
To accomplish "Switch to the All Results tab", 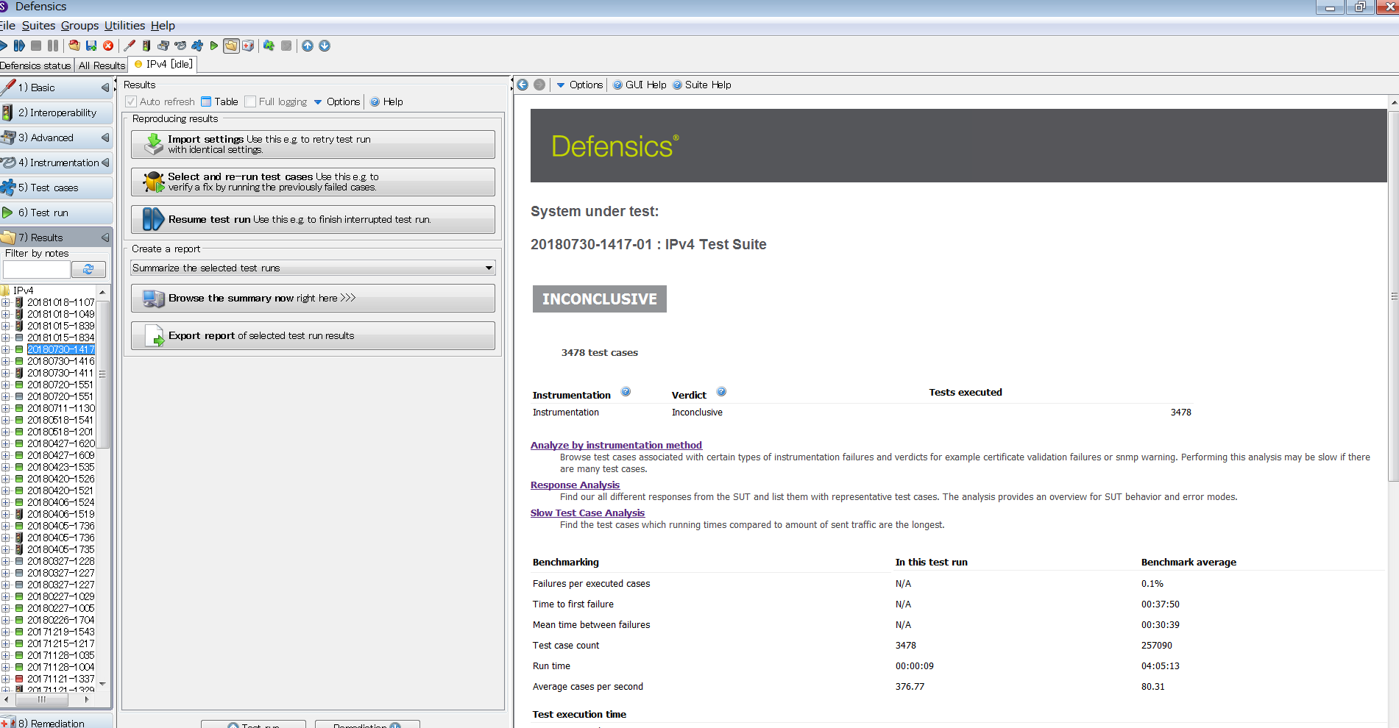I will (x=102, y=65).
